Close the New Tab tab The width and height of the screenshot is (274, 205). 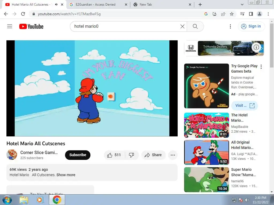(x=190, y=5)
